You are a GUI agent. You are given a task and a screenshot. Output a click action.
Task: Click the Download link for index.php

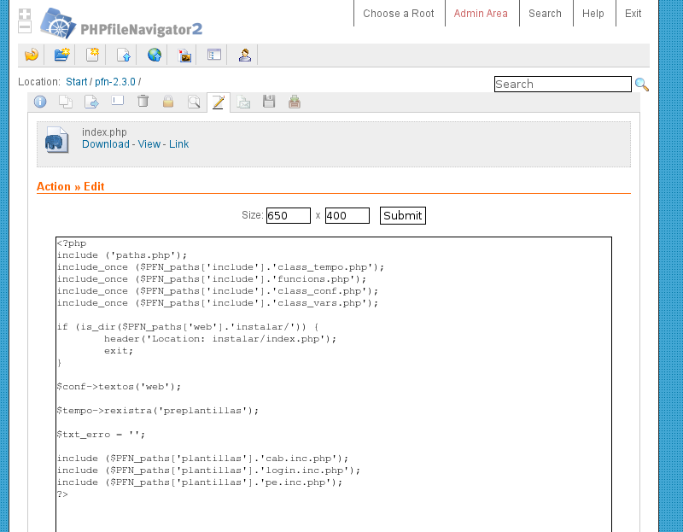(x=106, y=144)
